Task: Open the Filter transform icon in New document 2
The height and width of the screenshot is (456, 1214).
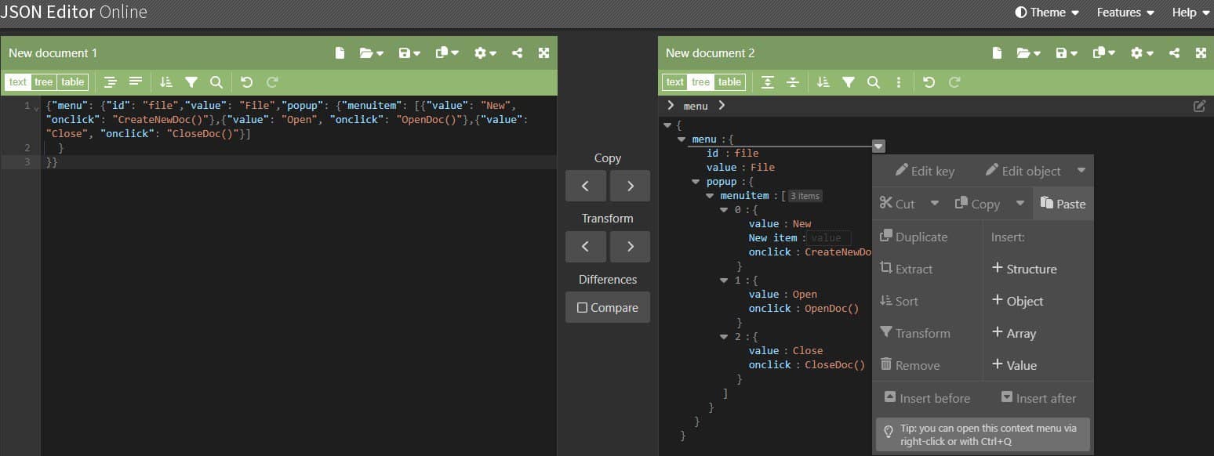Action: tap(849, 81)
